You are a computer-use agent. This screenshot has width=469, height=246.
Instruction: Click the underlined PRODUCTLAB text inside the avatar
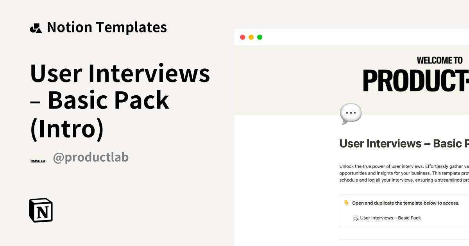pyautogui.click(x=38, y=160)
